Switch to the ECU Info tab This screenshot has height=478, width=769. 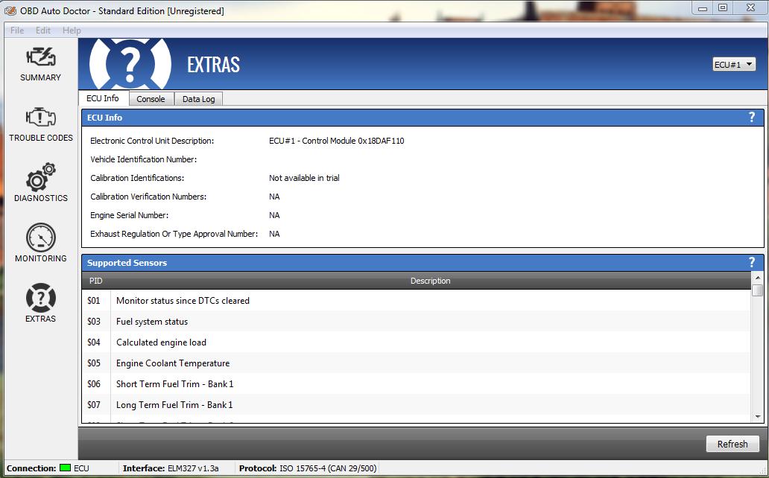click(x=103, y=98)
